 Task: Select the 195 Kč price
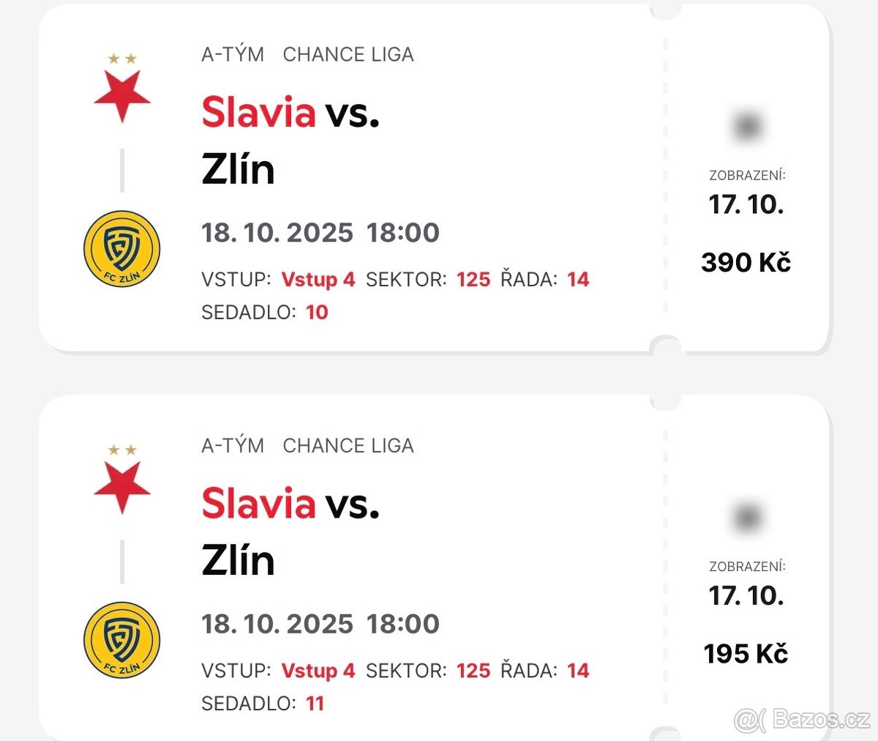tap(746, 653)
